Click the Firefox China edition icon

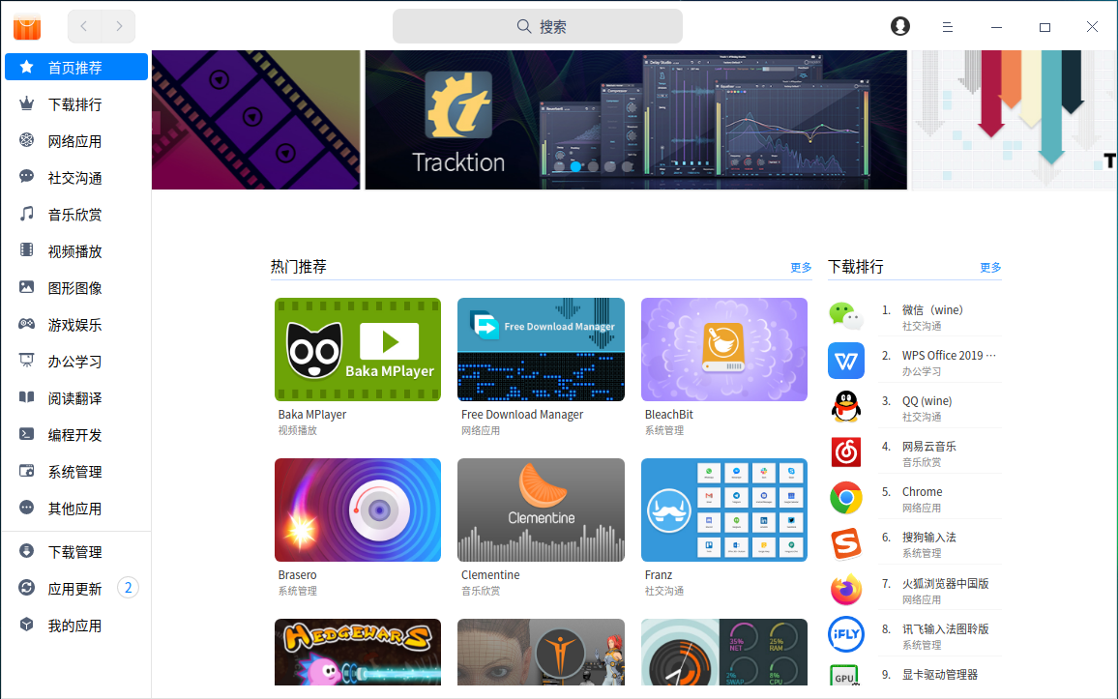point(846,590)
